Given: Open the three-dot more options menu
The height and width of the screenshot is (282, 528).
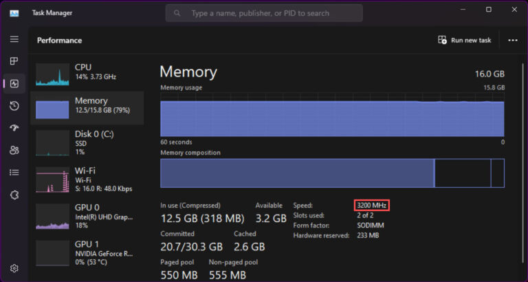Looking at the screenshot, I should point(512,41).
